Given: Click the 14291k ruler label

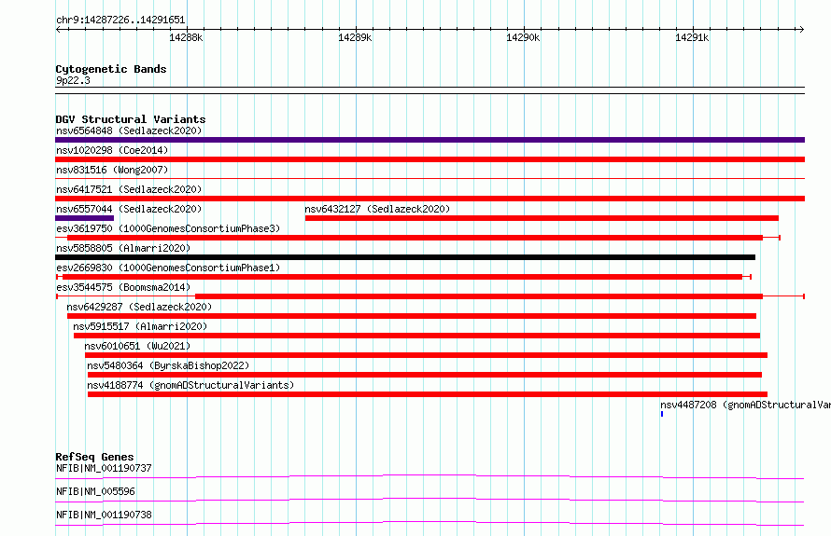Looking at the screenshot, I should 692,37.
